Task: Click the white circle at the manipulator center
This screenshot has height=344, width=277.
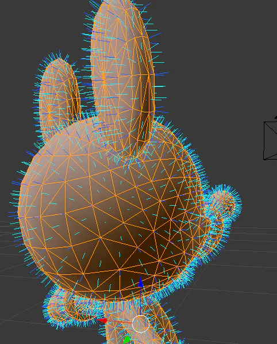Action: (x=141, y=324)
